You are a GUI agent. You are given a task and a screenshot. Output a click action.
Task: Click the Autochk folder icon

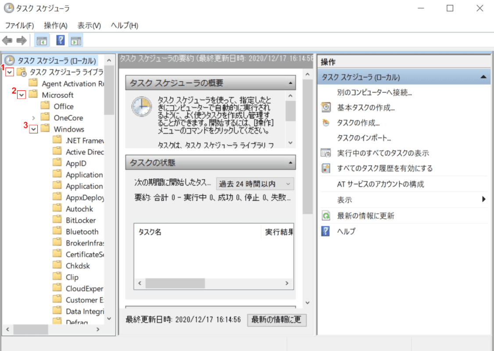57,208
